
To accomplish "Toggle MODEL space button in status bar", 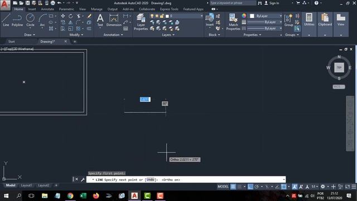I will [223, 186].
